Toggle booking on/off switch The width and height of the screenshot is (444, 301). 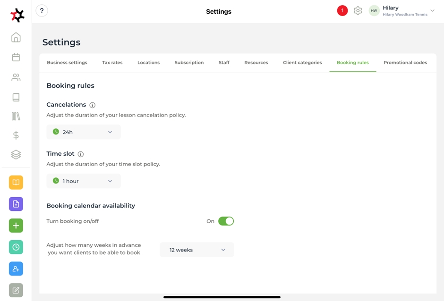pos(226,221)
